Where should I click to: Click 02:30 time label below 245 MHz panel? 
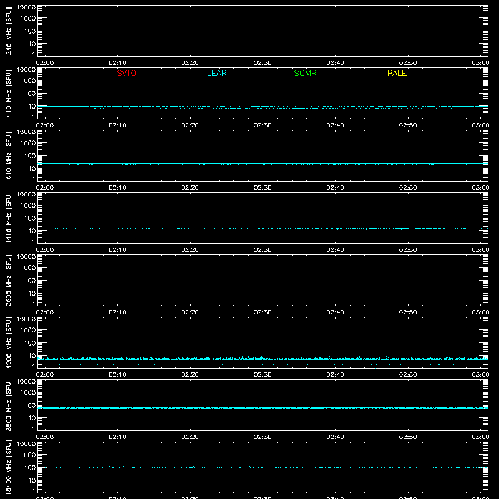pos(263,63)
